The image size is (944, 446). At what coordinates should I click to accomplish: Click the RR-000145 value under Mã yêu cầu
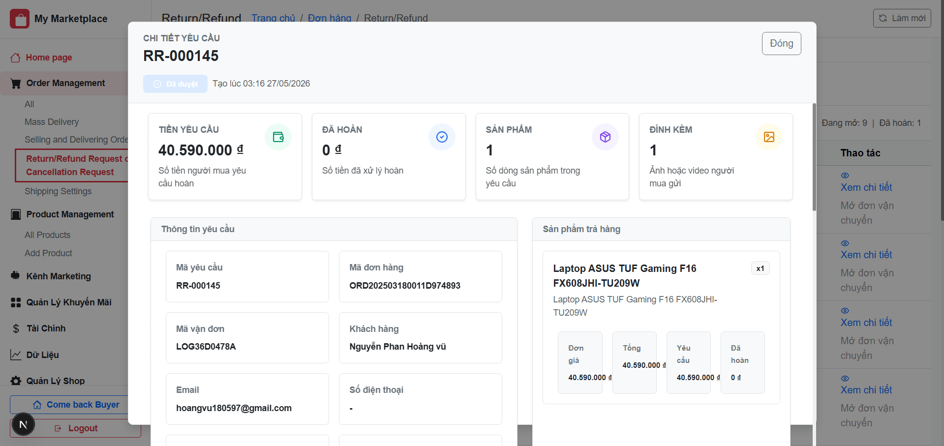tap(198, 286)
